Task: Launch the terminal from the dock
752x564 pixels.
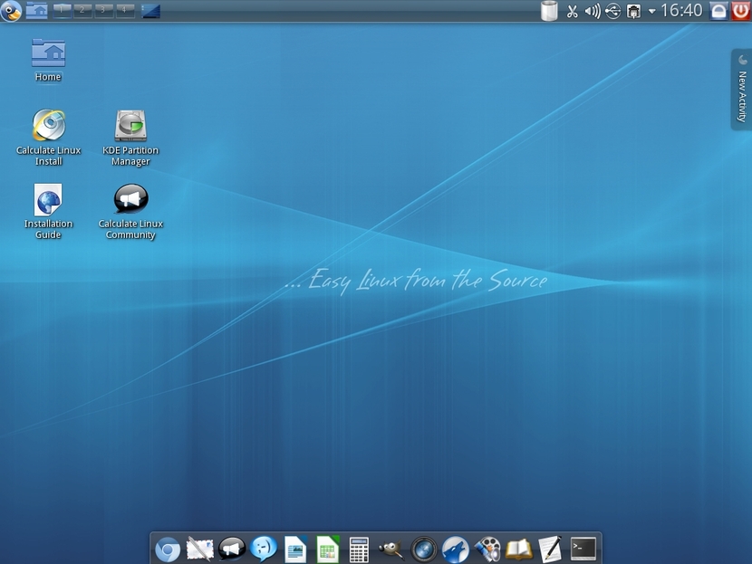Action: (x=583, y=549)
